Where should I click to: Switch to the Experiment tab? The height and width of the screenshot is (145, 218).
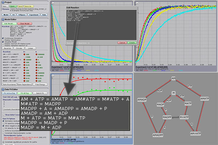point(34,15)
